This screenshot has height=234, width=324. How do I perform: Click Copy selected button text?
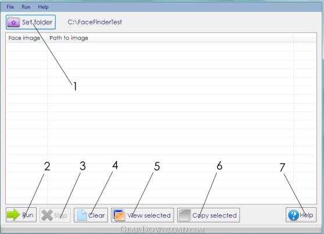pos(214,215)
